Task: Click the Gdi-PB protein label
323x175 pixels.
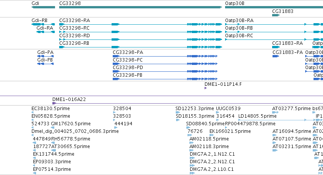Action: [45, 60]
